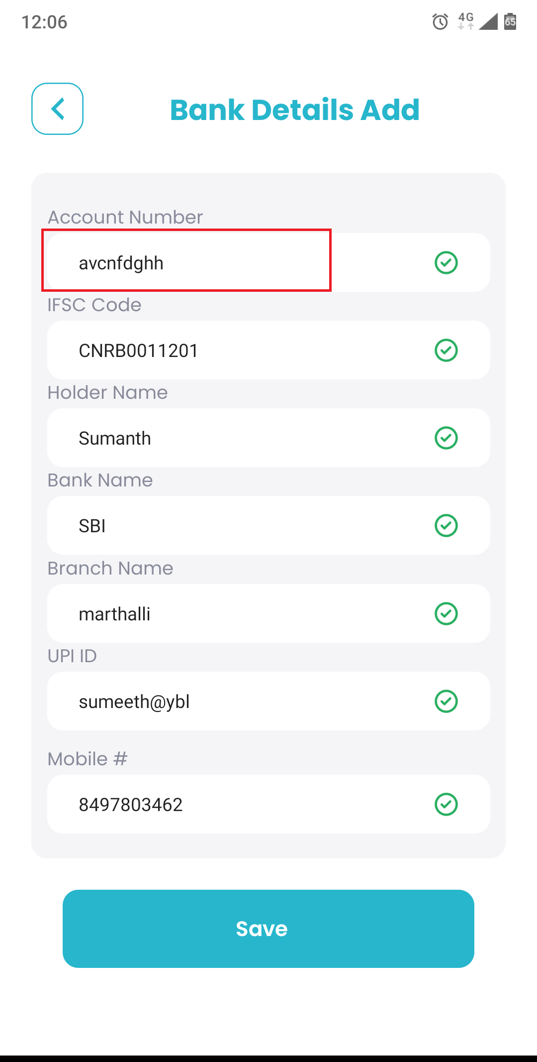Viewport: 537px width, 1062px height.
Task: Tap the UPI ID validation checkmark
Action: 446,701
